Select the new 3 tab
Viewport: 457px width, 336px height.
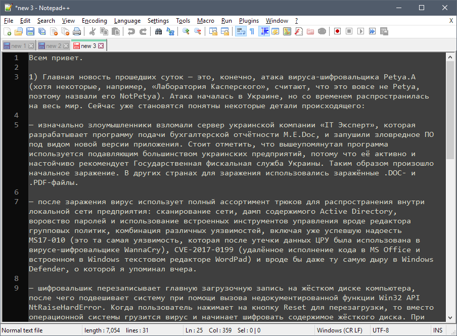point(88,46)
